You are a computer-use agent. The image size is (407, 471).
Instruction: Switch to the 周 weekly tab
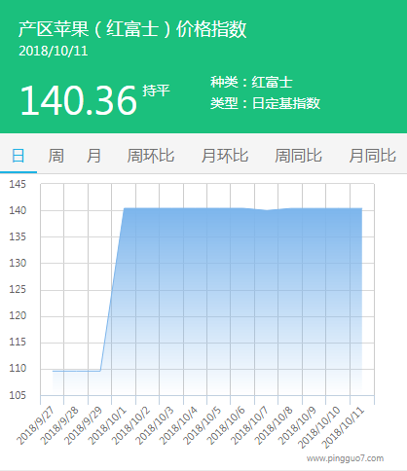pyautogui.click(x=55, y=156)
